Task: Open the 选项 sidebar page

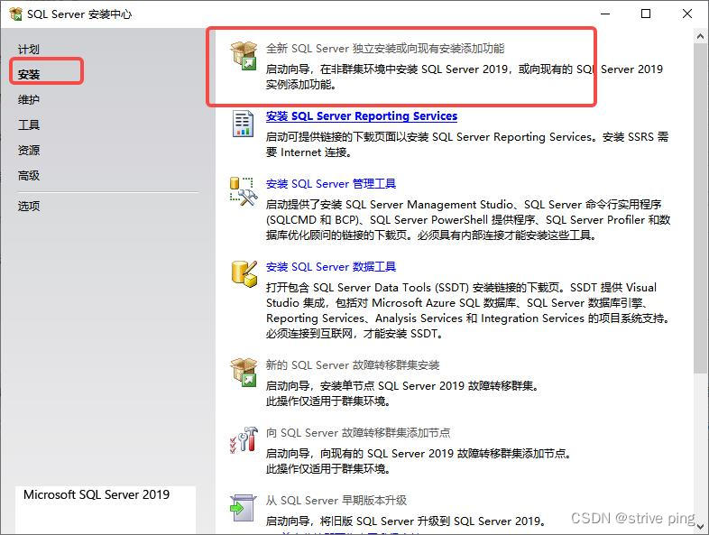Action: [29, 207]
